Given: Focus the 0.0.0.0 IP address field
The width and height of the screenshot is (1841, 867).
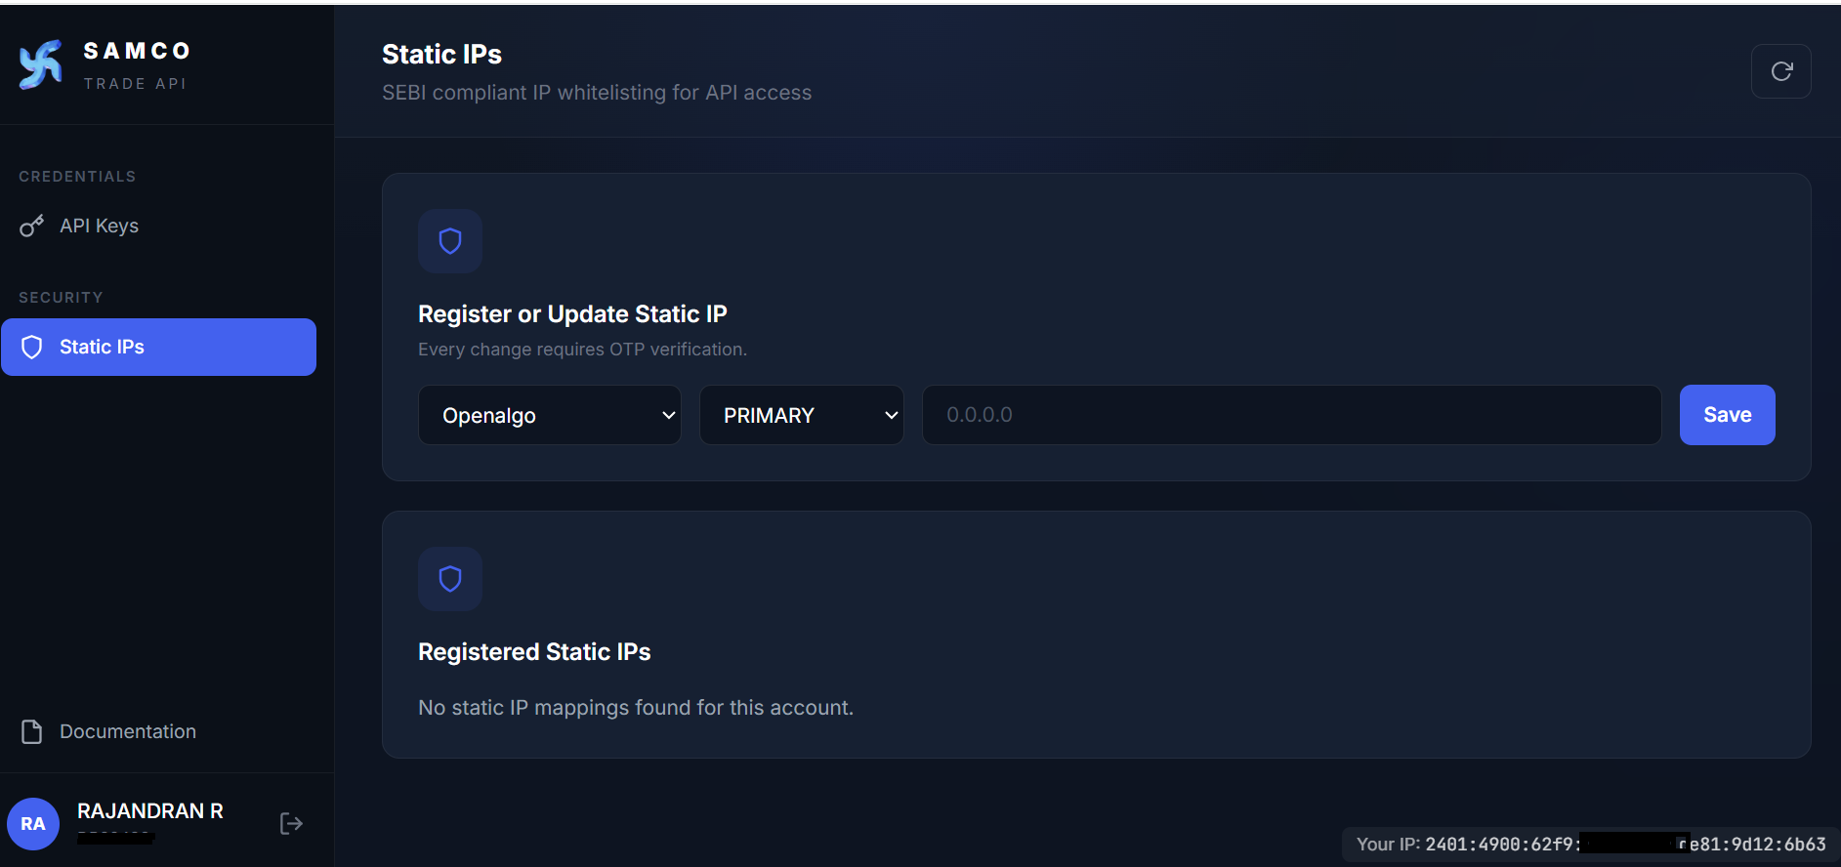Looking at the screenshot, I should click(x=1291, y=415).
